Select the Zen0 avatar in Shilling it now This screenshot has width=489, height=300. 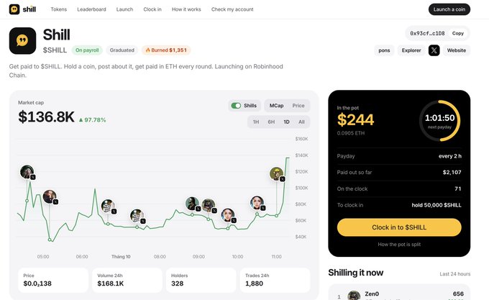coord(354,296)
